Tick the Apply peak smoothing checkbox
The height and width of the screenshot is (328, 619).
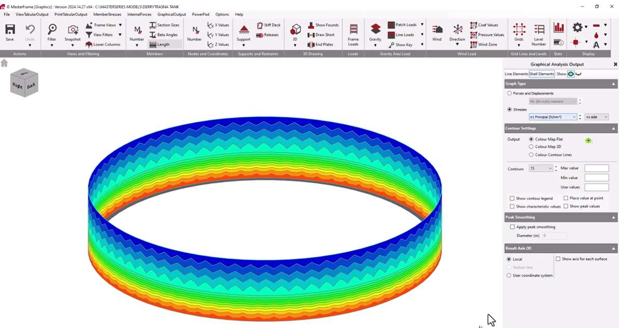click(x=513, y=227)
